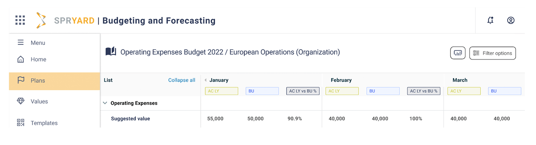Click the Templates QR grid icon

click(x=21, y=123)
